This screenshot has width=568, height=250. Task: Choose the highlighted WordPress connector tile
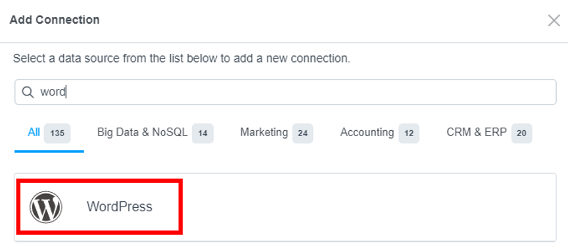point(99,207)
